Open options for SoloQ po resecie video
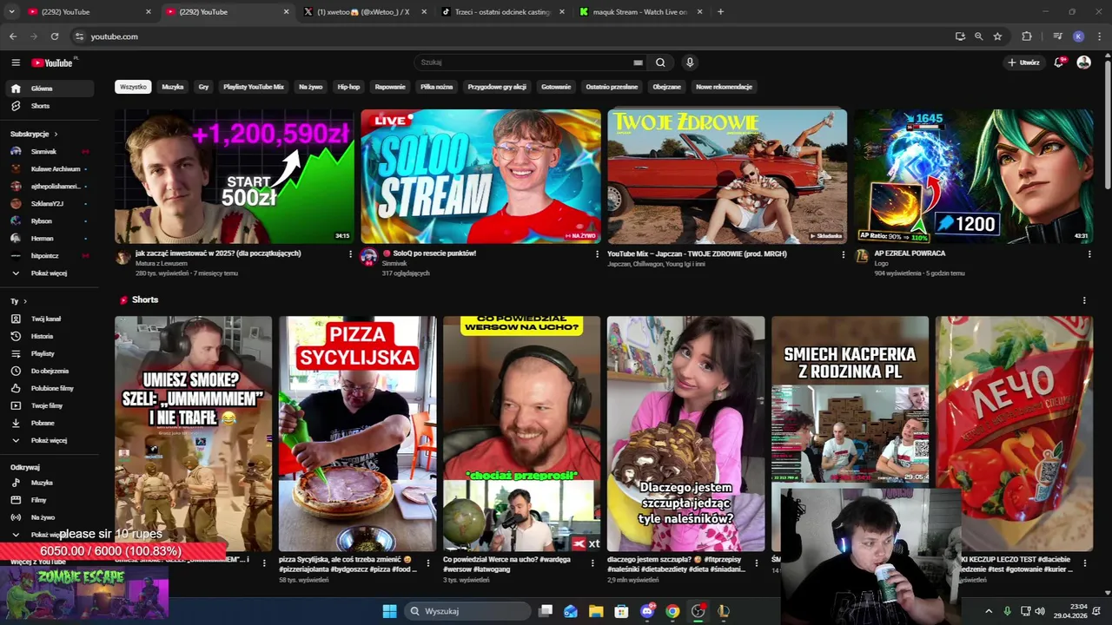This screenshot has height=625, width=1112. pos(597,254)
